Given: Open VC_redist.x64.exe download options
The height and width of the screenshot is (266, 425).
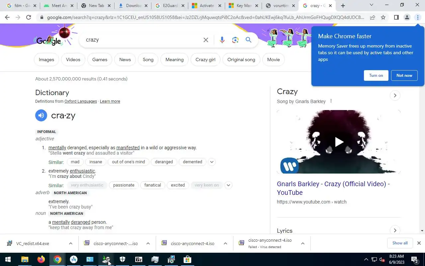Looking at the screenshot, I should click(x=70, y=243).
